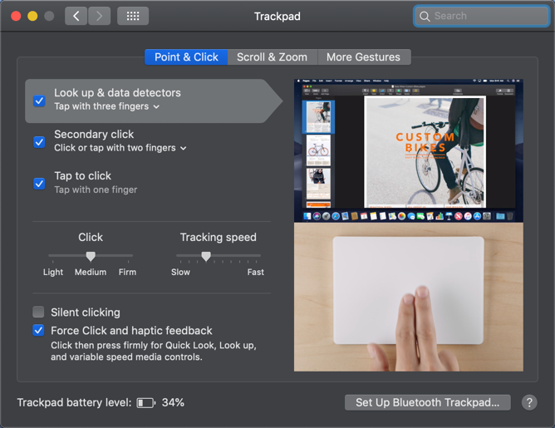Viewport: 555px width, 428px height.
Task: Disable Look up & data detectors checkbox
Action: pos(39,101)
